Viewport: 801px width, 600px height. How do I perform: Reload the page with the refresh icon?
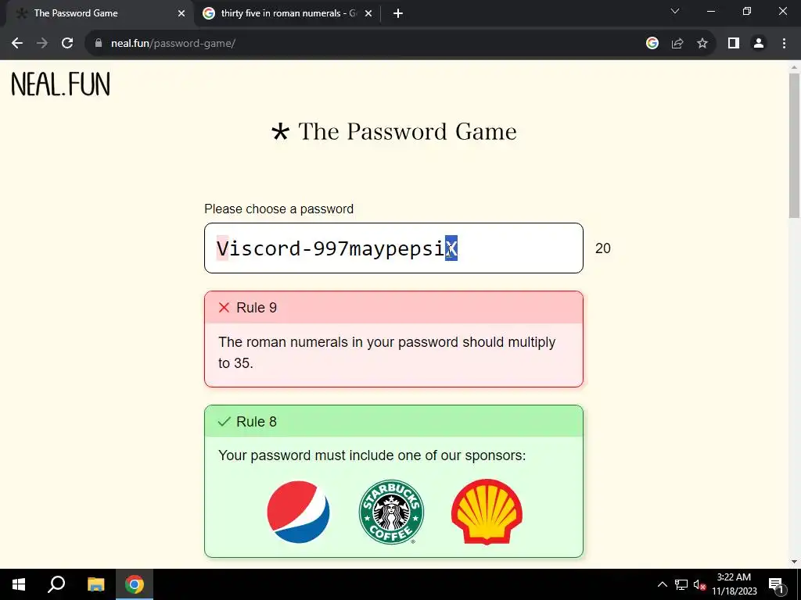[67, 44]
